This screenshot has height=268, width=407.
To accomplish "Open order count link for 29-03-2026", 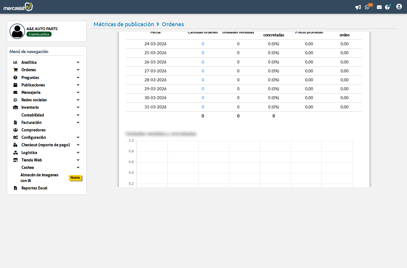I will tap(203, 89).
